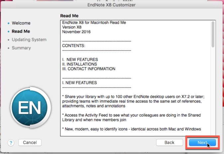224x154 pixels.
Task: Click the Back button
Action: [x=169, y=142]
